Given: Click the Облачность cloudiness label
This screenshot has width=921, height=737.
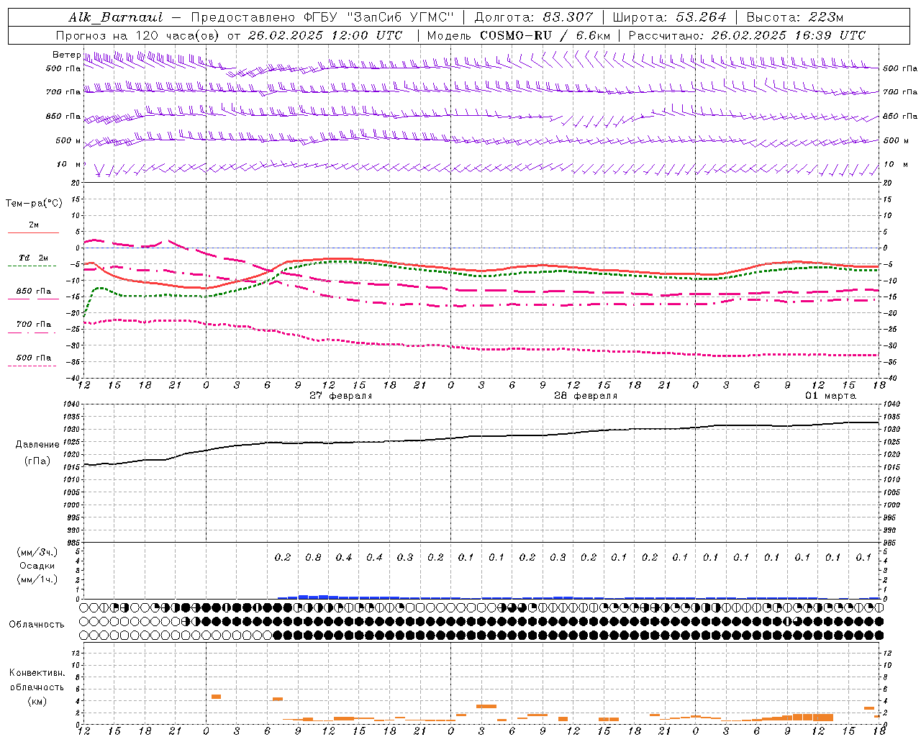Looking at the screenshot, I should click(x=37, y=624).
